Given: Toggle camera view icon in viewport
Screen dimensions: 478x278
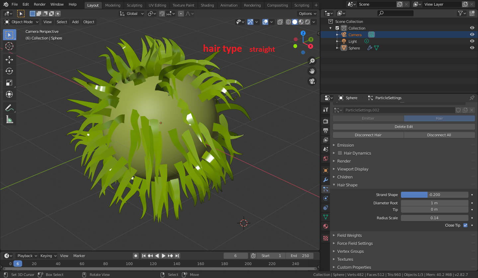Looking at the screenshot, I should [312, 81].
